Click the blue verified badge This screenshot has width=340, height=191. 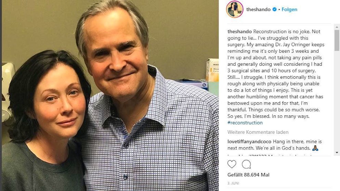pyautogui.click(x=274, y=10)
